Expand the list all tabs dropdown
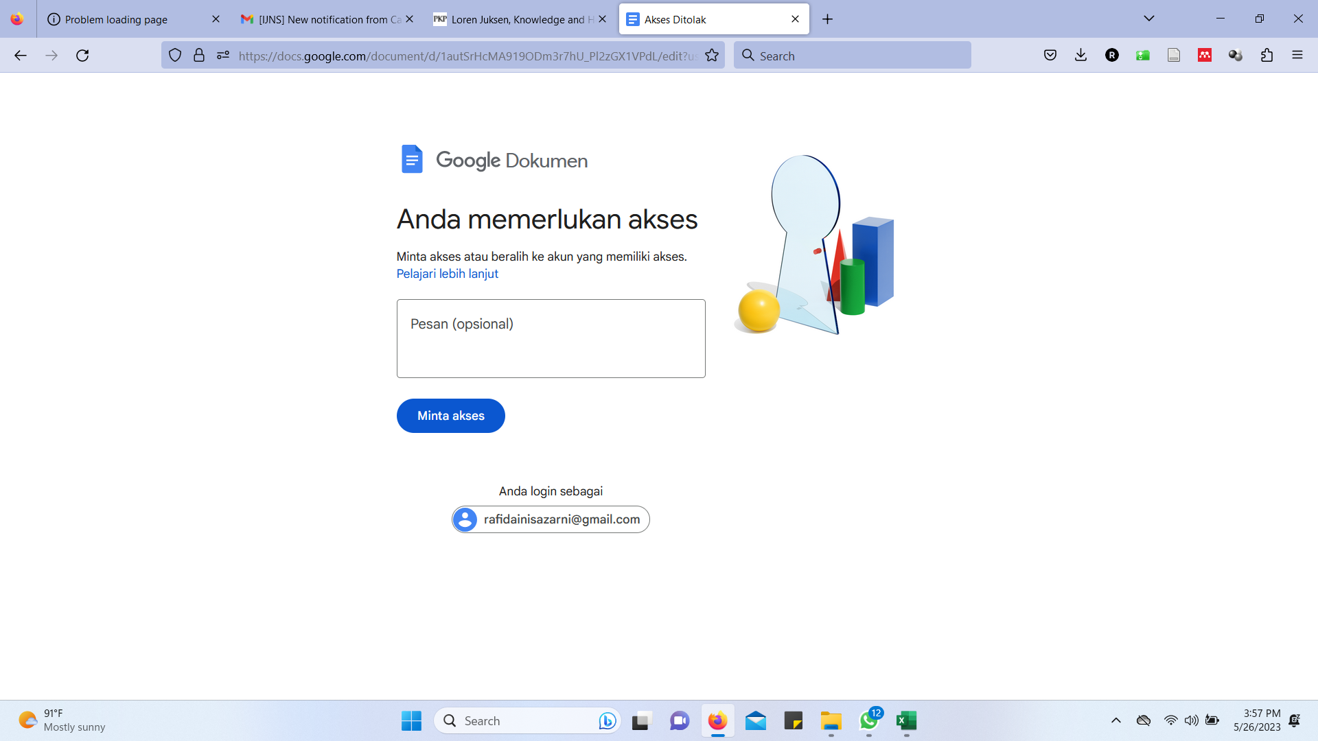This screenshot has height=741, width=1318. (1148, 19)
